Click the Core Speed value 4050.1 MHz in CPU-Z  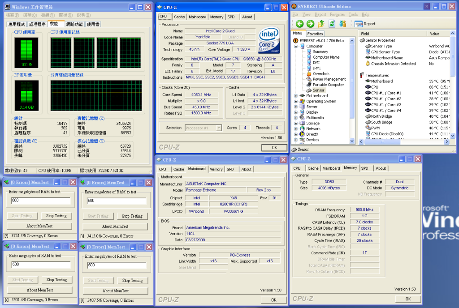[201, 94]
